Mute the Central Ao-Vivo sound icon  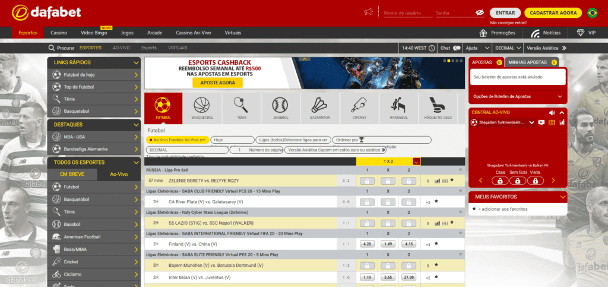[552, 112]
